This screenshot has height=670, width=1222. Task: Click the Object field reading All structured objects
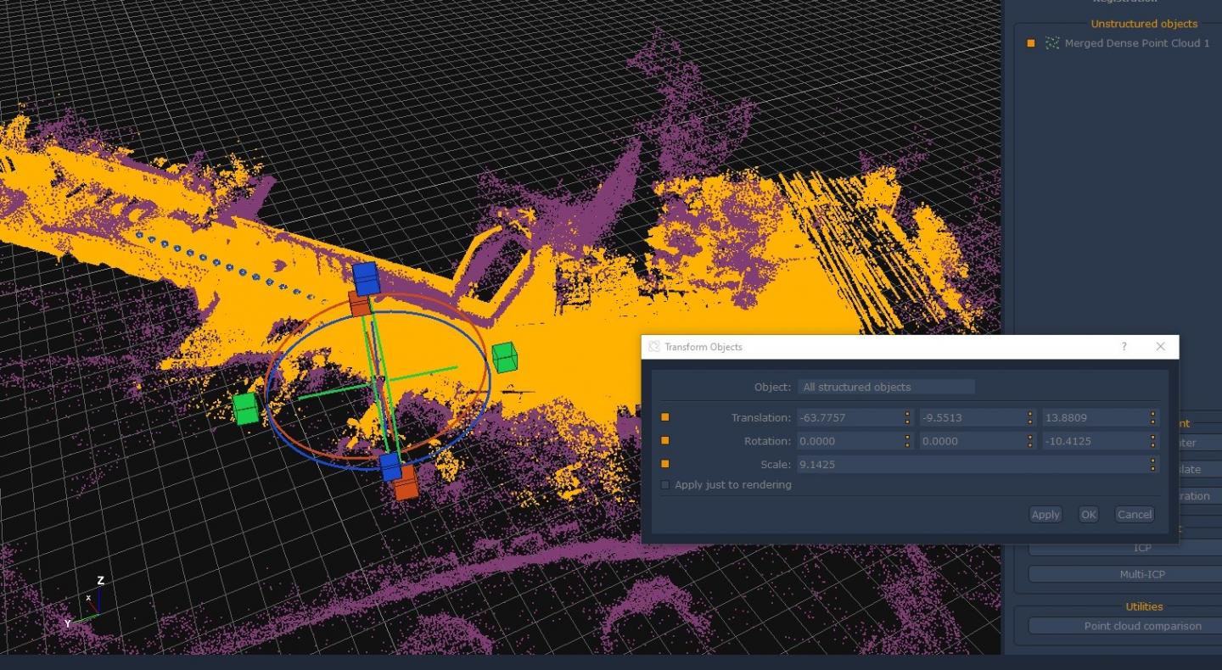886,387
